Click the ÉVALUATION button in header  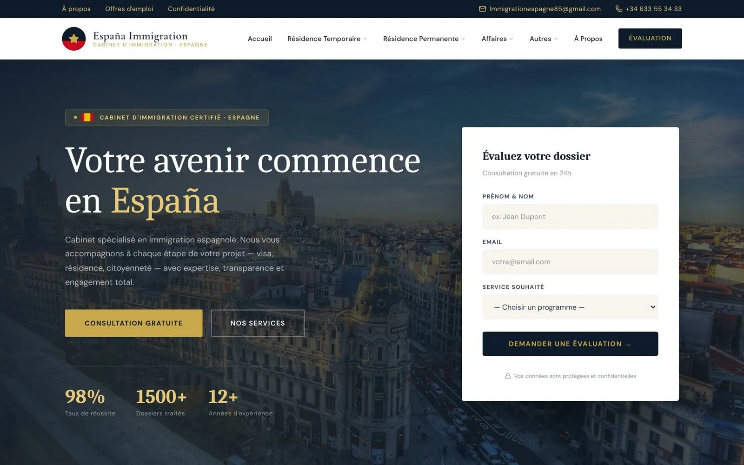(x=650, y=38)
